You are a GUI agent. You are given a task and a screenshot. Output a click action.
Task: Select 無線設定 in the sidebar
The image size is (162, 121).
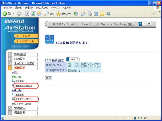[x=20, y=68]
